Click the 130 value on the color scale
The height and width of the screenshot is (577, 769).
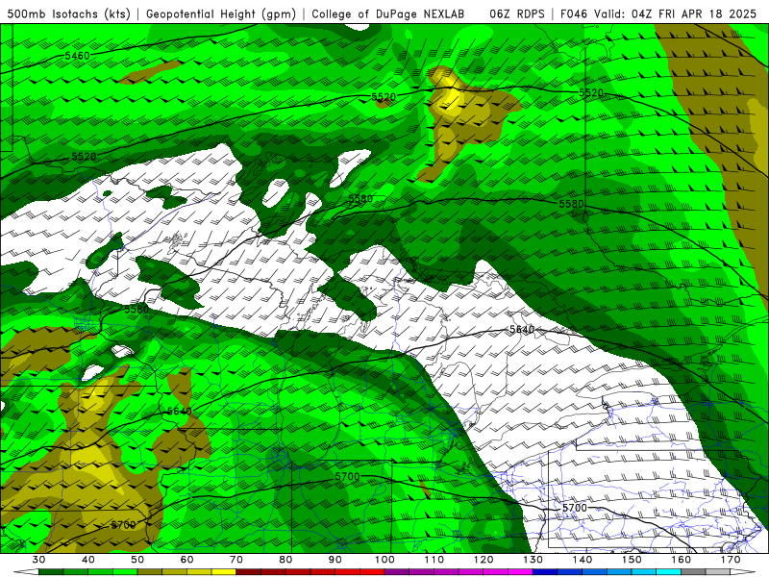point(533,560)
